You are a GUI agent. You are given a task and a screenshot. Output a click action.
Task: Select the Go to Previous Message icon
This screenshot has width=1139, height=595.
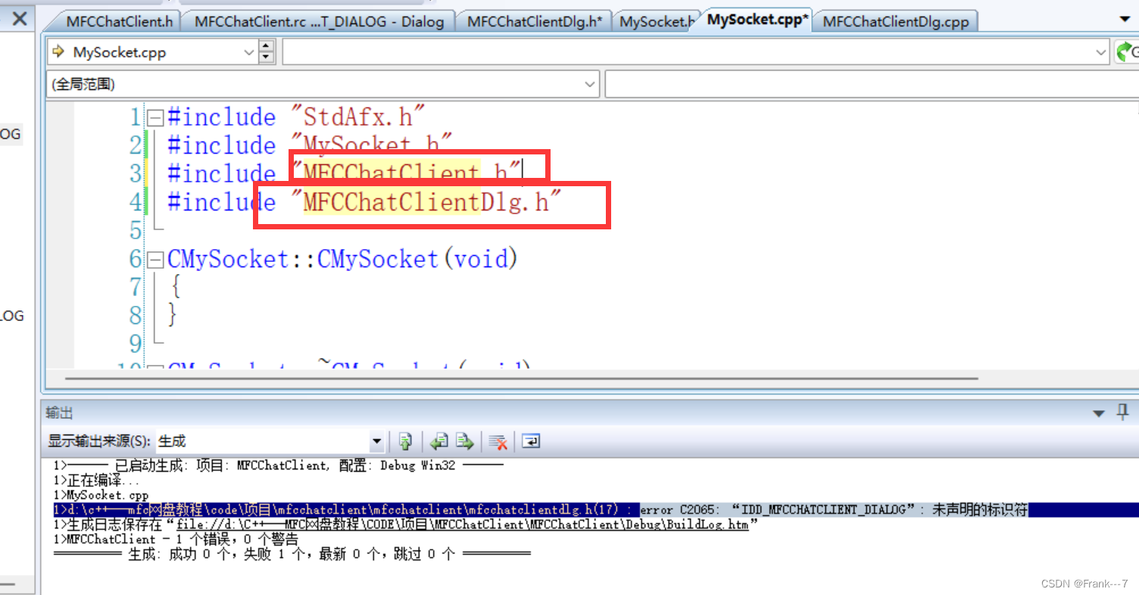pos(439,441)
